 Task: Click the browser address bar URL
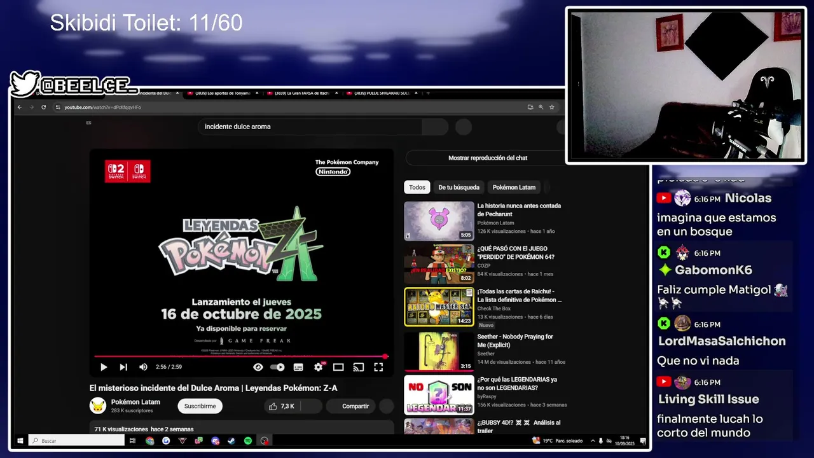click(102, 107)
